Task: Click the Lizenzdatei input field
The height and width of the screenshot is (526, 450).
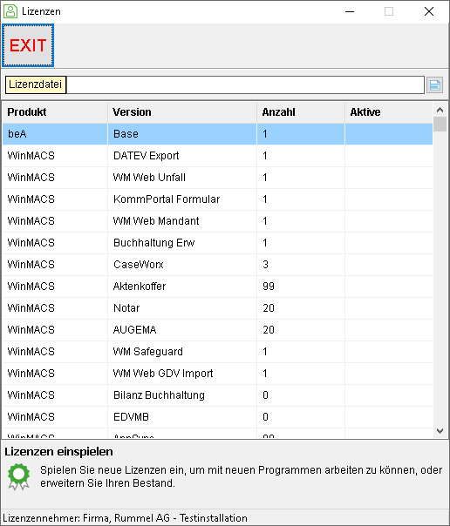Action: (x=245, y=84)
